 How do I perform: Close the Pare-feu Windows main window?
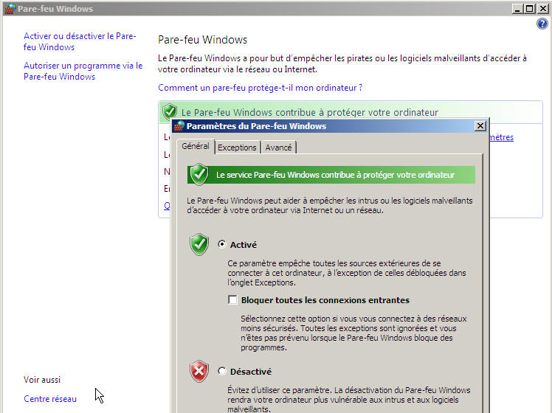click(543, 8)
